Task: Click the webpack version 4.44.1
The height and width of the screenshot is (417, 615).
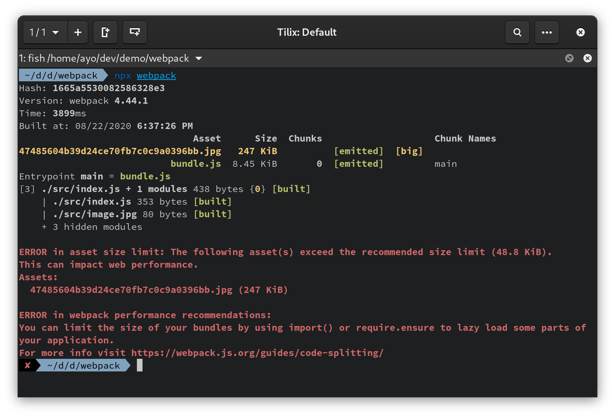Action: 131,101
